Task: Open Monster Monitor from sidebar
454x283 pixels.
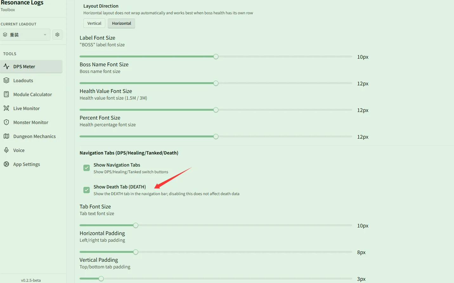Action: (x=31, y=122)
